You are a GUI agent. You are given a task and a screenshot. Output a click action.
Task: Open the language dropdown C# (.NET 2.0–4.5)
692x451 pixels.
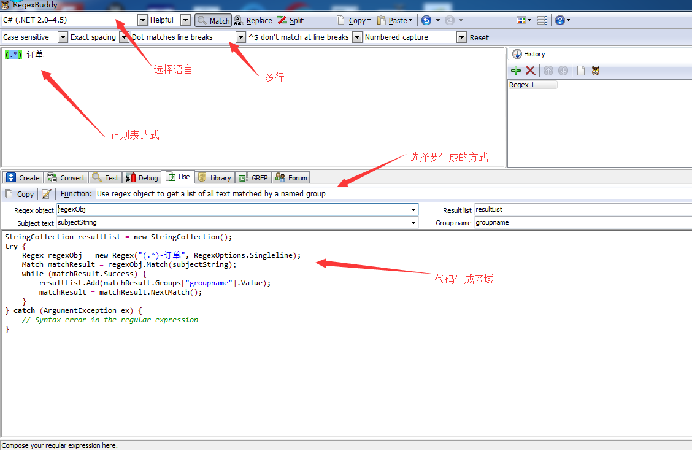coord(142,20)
